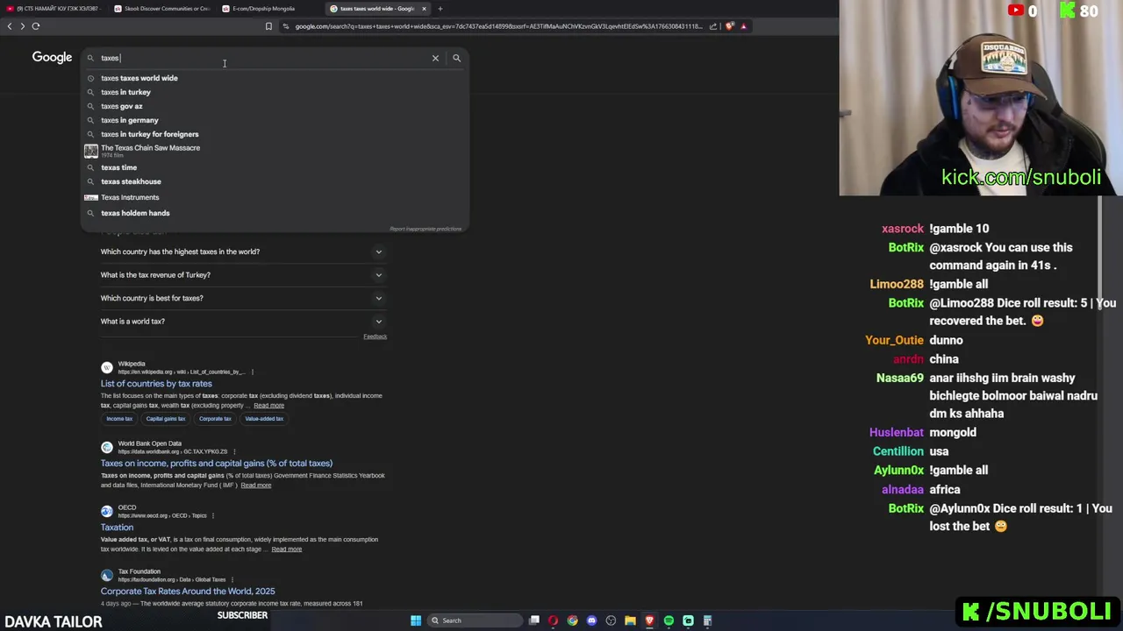This screenshot has height=631, width=1123.
Task: Go to Google home via logo
Action: (52, 58)
